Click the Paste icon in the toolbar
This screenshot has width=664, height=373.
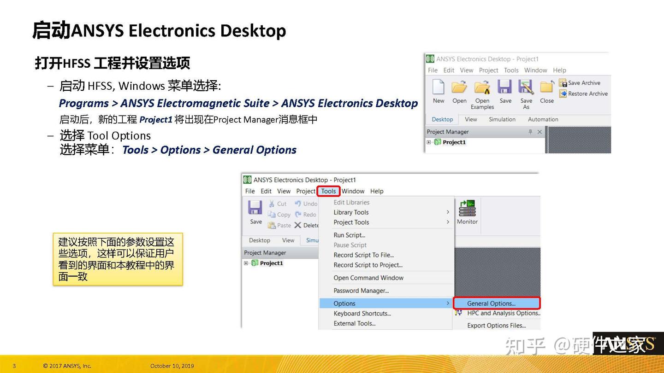[x=271, y=225]
